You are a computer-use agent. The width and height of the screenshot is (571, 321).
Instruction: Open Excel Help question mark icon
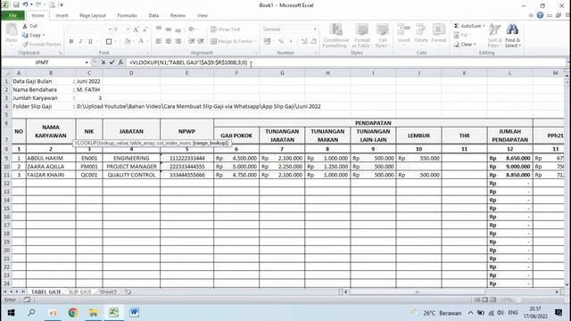pyautogui.click(x=540, y=15)
